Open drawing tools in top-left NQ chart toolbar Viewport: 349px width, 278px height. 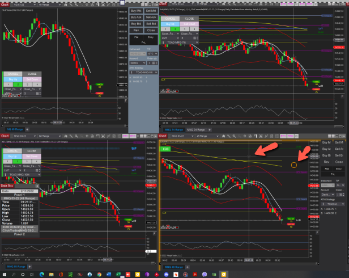coord(71,5)
